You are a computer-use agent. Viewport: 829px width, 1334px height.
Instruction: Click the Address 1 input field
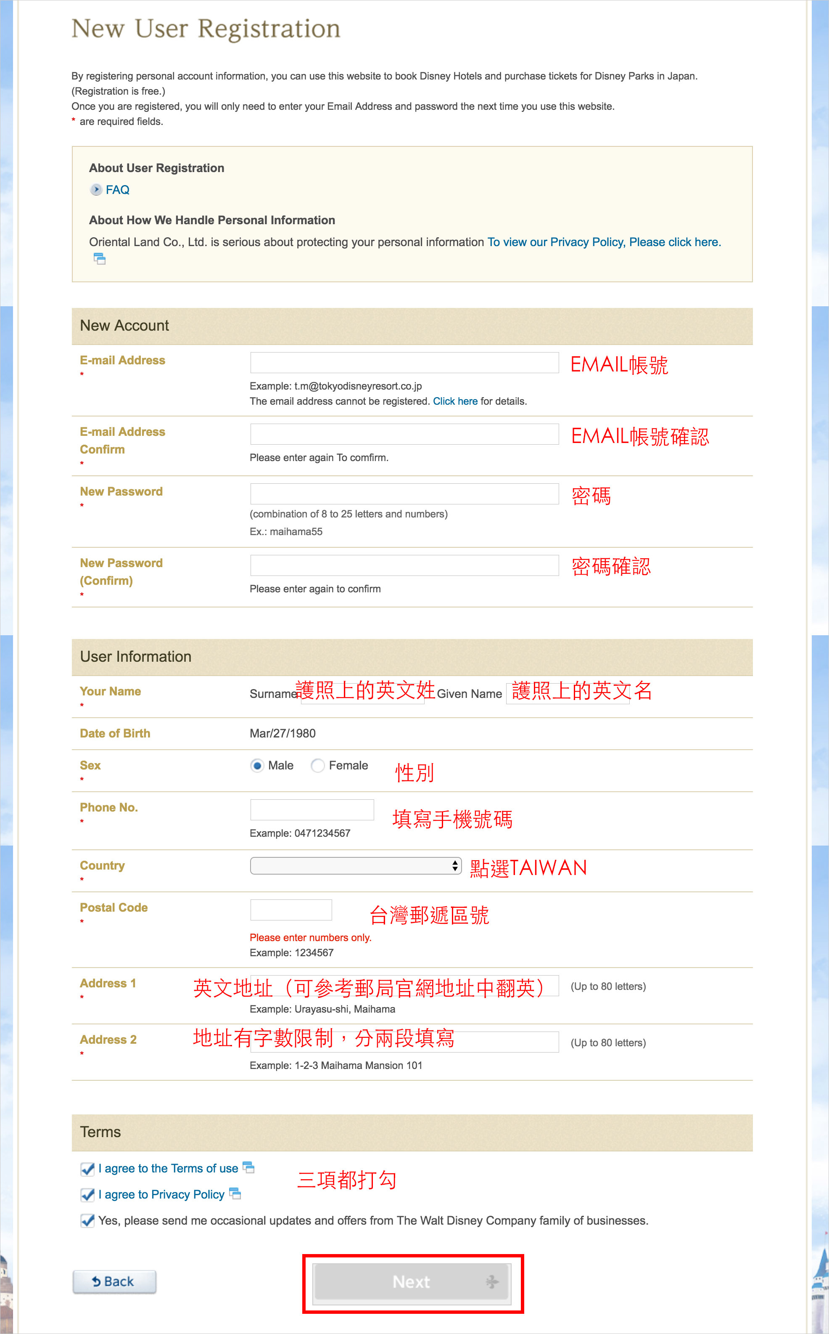click(x=404, y=985)
